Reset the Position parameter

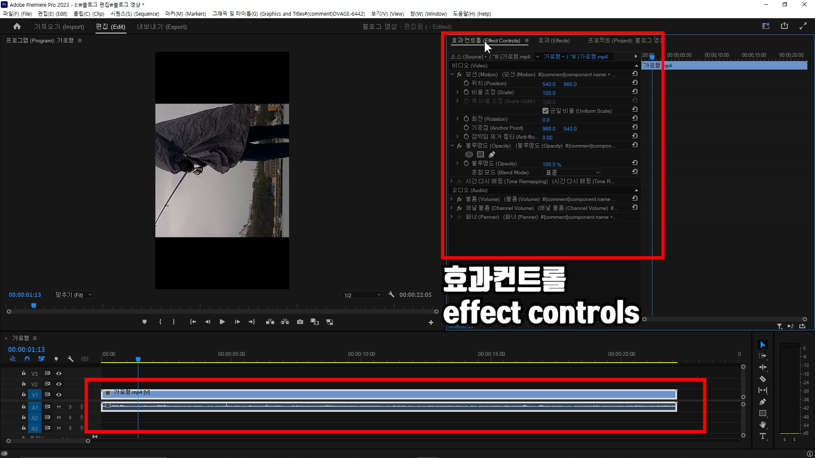[x=635, y=83]
